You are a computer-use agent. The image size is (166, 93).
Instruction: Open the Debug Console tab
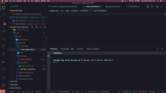(93, 49)
